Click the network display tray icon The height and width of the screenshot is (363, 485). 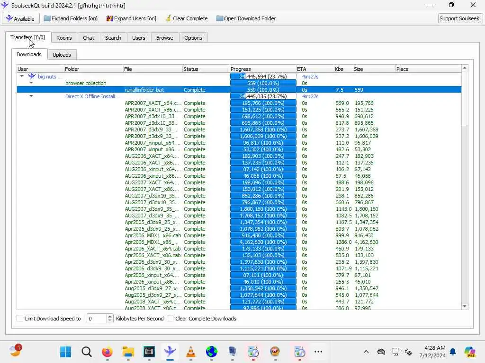pyautogui.click(x=396, y=352)
